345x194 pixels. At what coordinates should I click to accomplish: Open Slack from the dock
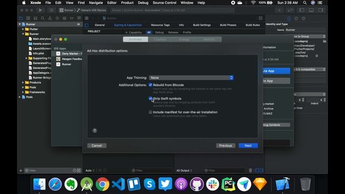tap(212, 184)
